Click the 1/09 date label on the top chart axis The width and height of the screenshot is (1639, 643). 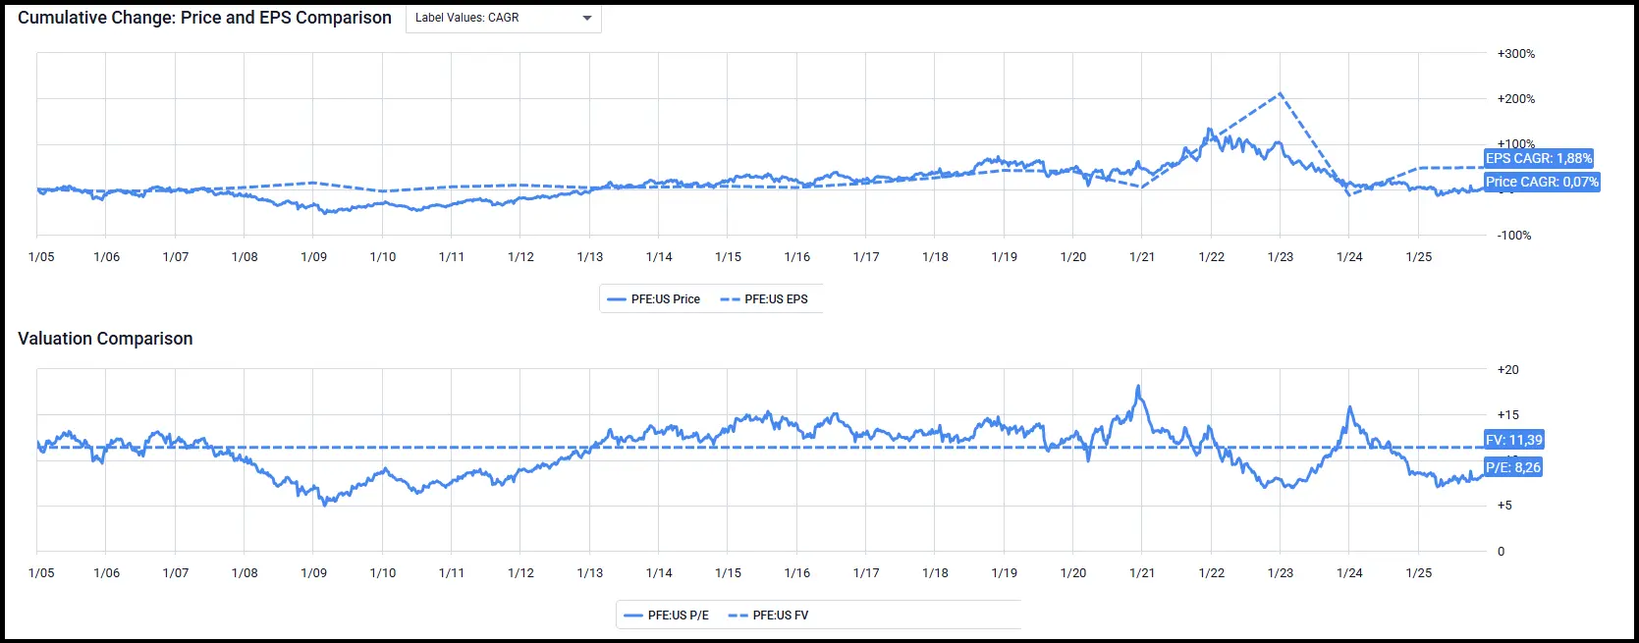[313, 257]
